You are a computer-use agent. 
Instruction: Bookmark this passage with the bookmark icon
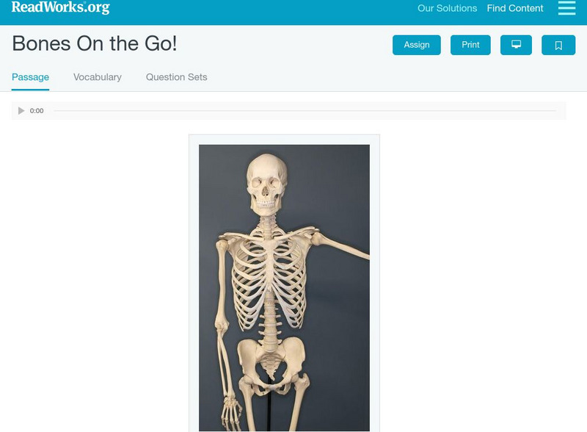(x=558, y=45)
